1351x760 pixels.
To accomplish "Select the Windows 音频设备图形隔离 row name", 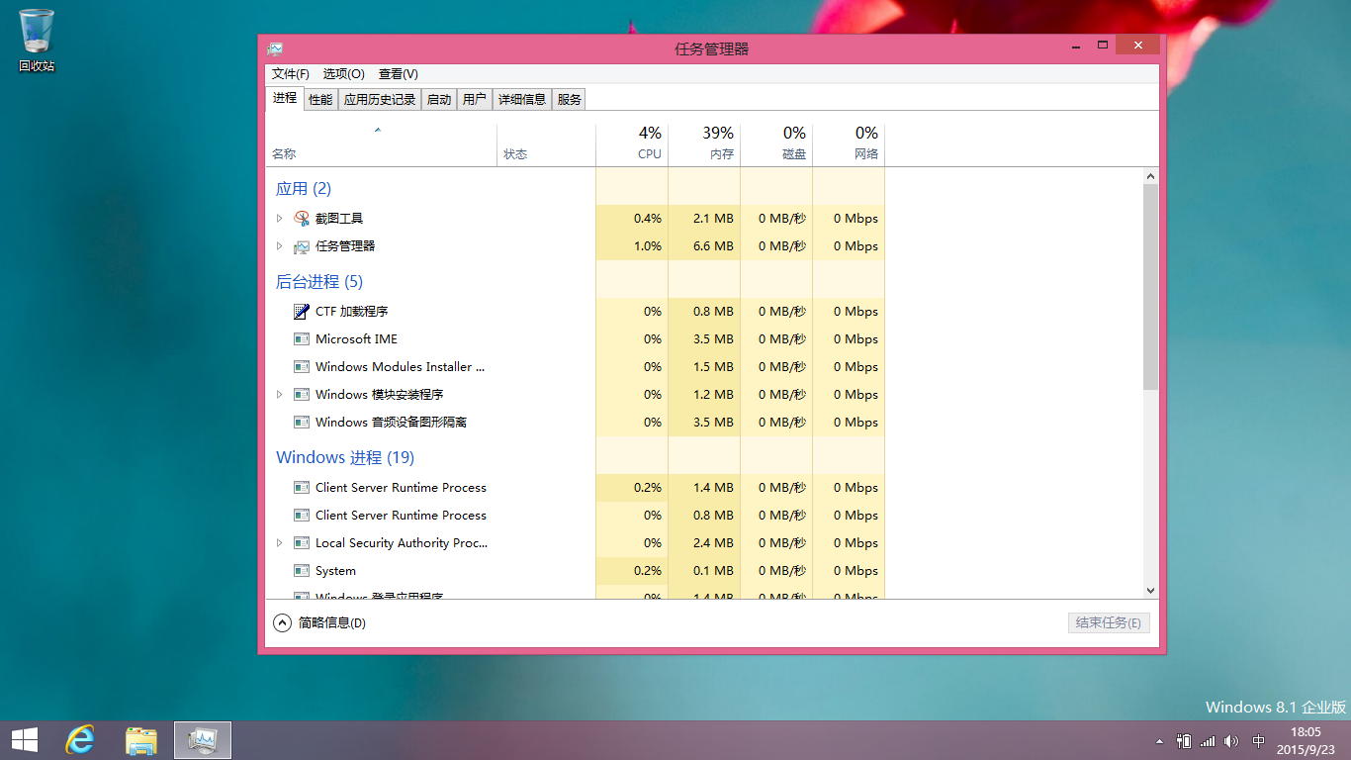I will click(x=391, y=423).
